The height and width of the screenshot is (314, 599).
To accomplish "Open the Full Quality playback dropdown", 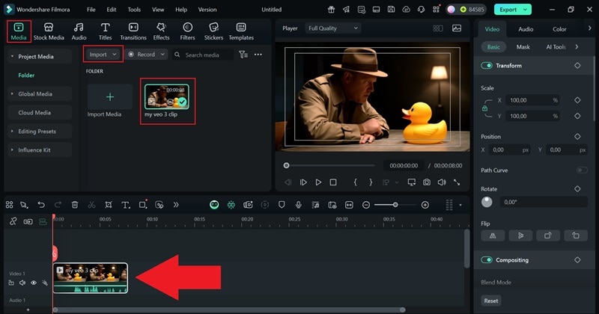I will 332,28.
